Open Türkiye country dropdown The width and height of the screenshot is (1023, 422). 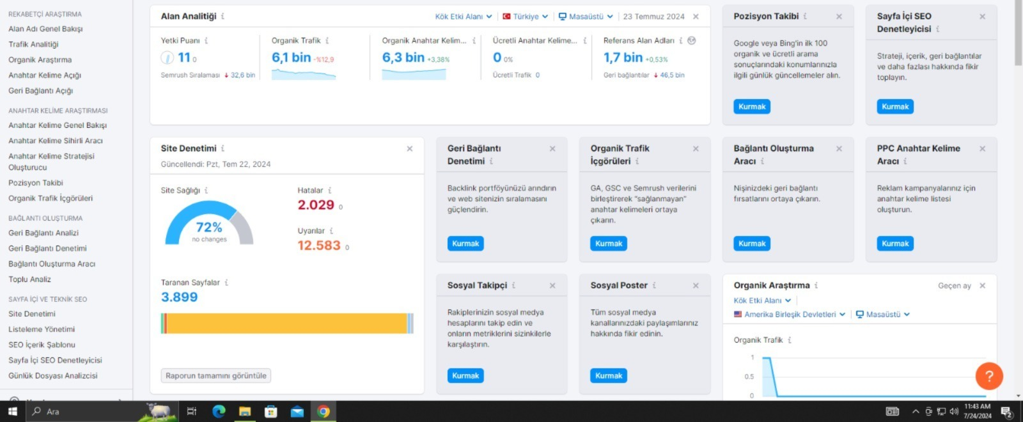(525, 17)
